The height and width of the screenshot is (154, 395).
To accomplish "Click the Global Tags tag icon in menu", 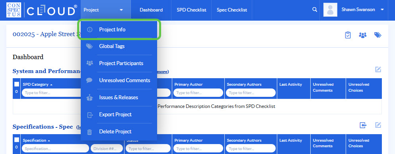I will coord(90,46).
